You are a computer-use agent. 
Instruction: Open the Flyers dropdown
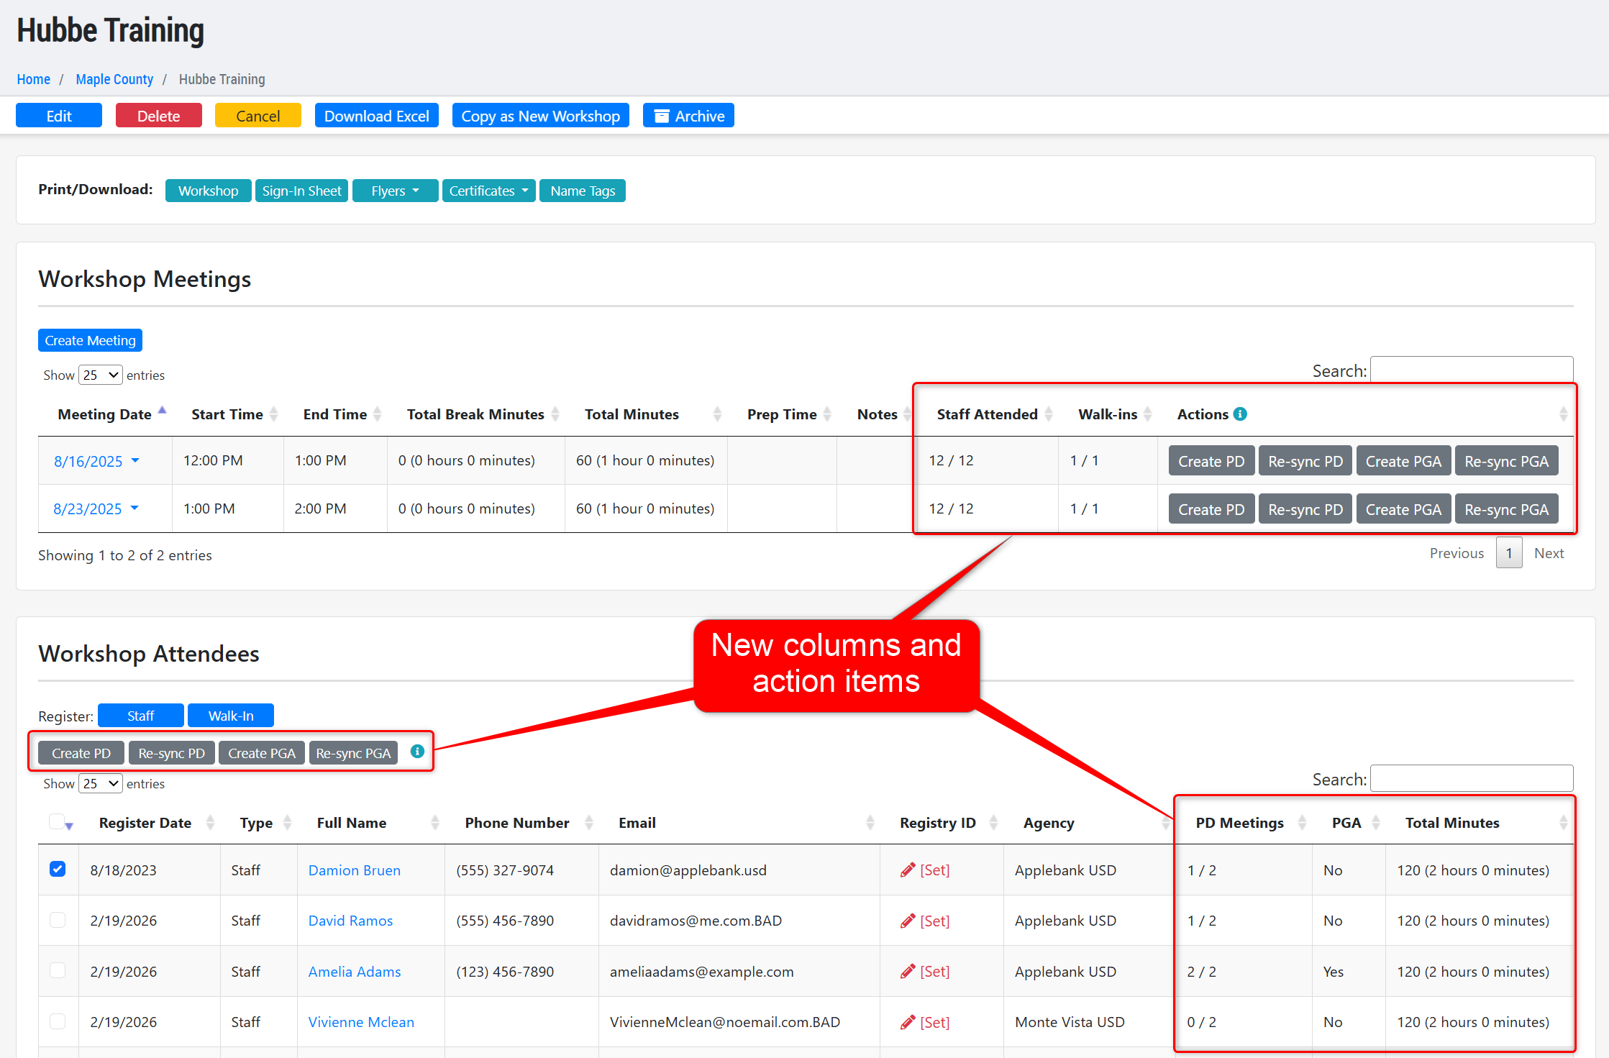pyautogui.click(x=395, y=191)
